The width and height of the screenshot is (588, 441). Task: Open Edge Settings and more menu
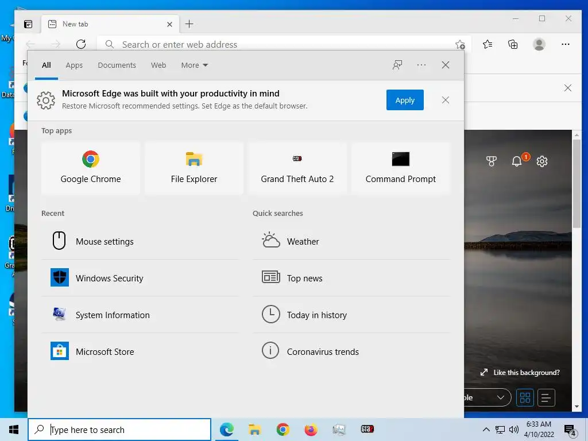[x=565, y=44]
